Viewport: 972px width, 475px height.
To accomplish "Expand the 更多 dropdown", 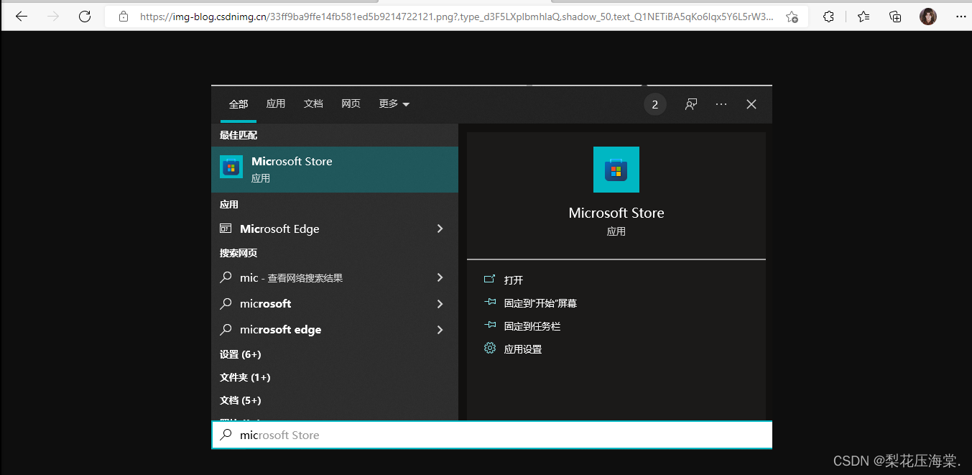I will pos(394,104).
